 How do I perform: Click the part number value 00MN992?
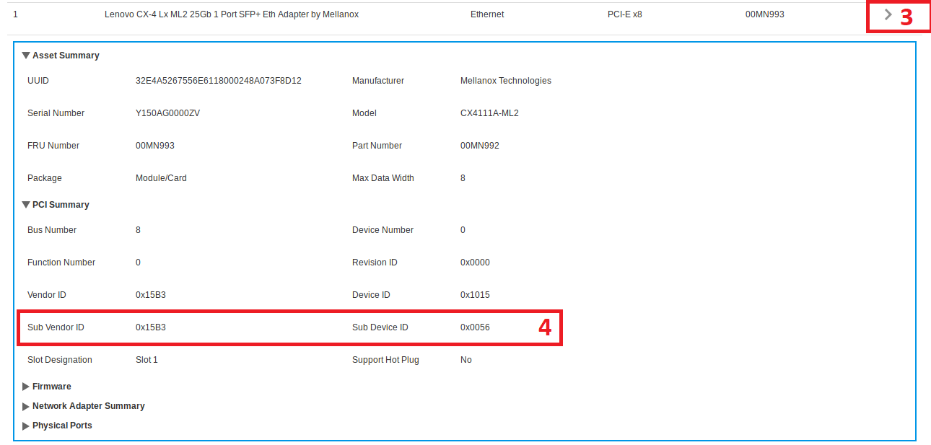coord(479,146)
